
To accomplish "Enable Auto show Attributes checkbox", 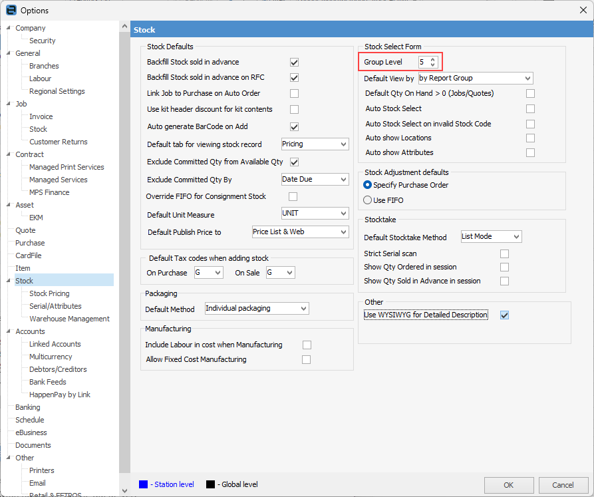I will click(x=530, y=152).
